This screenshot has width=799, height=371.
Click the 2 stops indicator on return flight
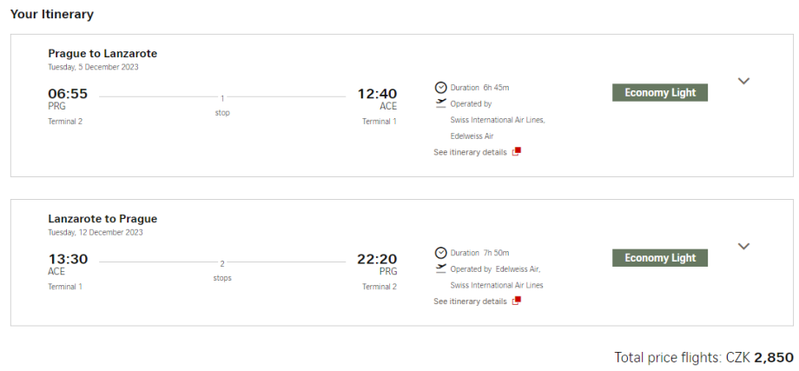point(222,270)
